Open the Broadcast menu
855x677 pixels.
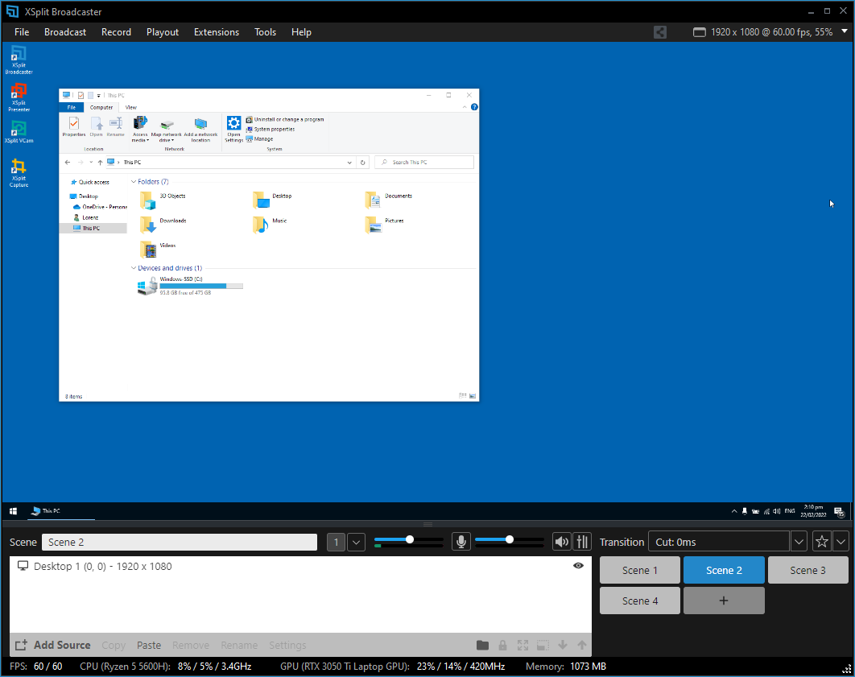(x=65, y=32)
